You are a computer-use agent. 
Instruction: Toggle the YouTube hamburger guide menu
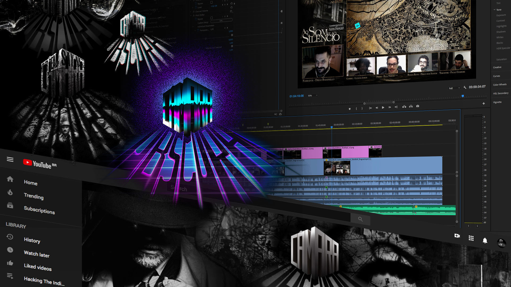point(10,159)
